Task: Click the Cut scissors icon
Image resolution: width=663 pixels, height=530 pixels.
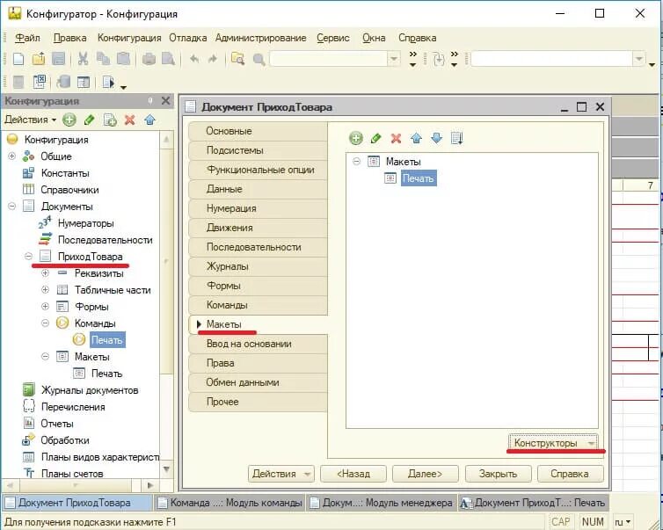Action: 83,59
